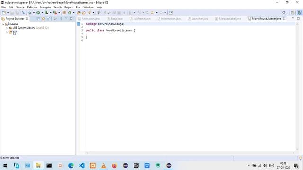Image resolution: width=303 pixels, height=170 pixels.
Task: Click the editor horizontal scrollbar
Action: pos(190,153)
